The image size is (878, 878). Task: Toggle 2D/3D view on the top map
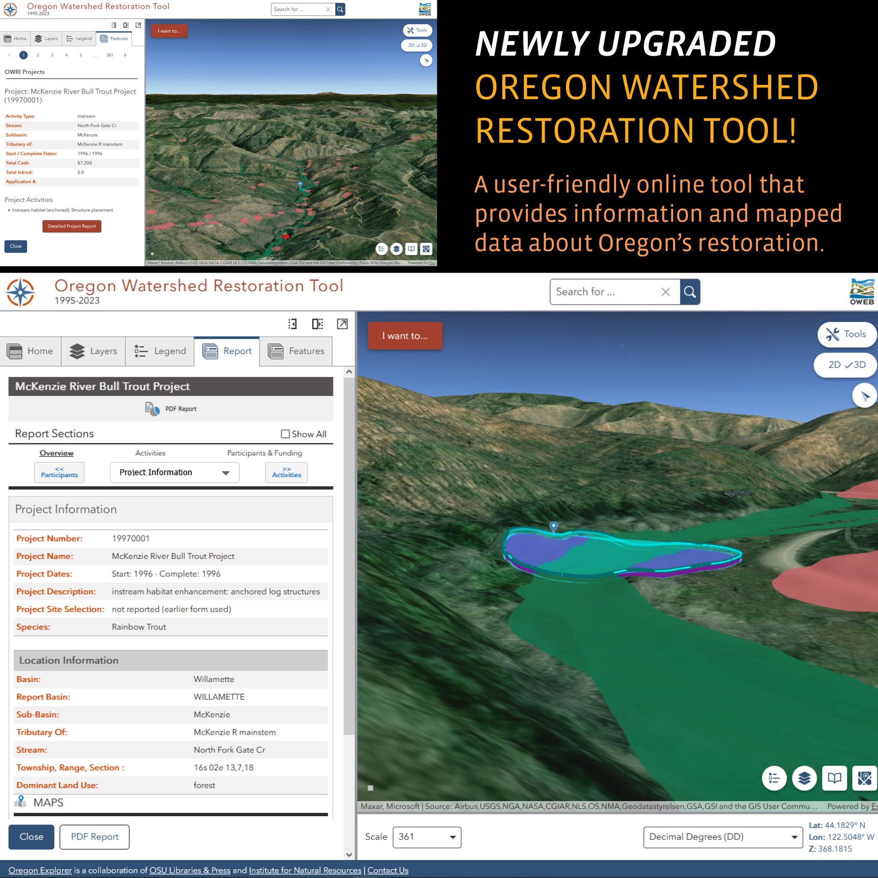coord(417,45)
